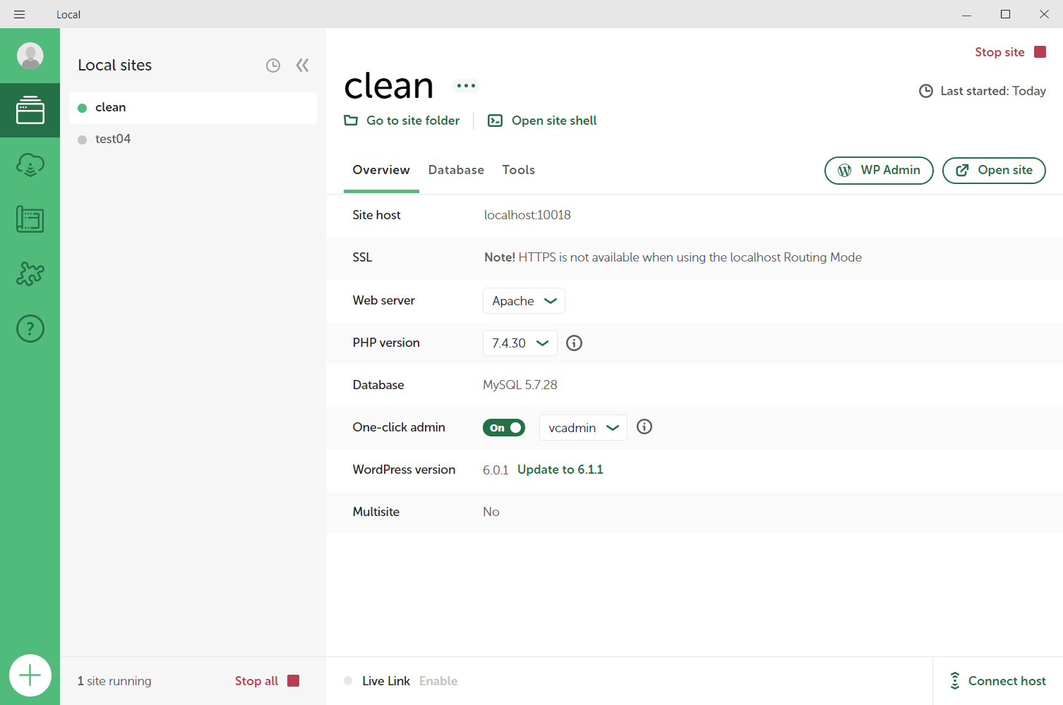Viewport: 1063px width, 705px height.
Task: Click the Multisite No value
Action: pyautogui.click(x=491, y=512)
